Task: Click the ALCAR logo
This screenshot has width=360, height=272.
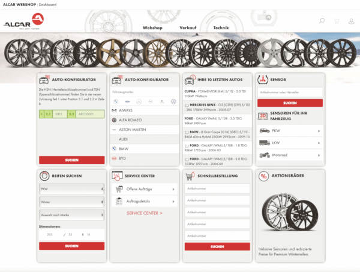Action: coord(23,22)
